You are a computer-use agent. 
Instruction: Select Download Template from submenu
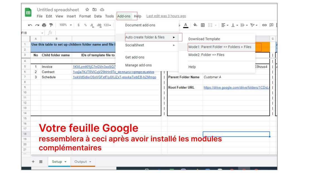pos(204,39)
